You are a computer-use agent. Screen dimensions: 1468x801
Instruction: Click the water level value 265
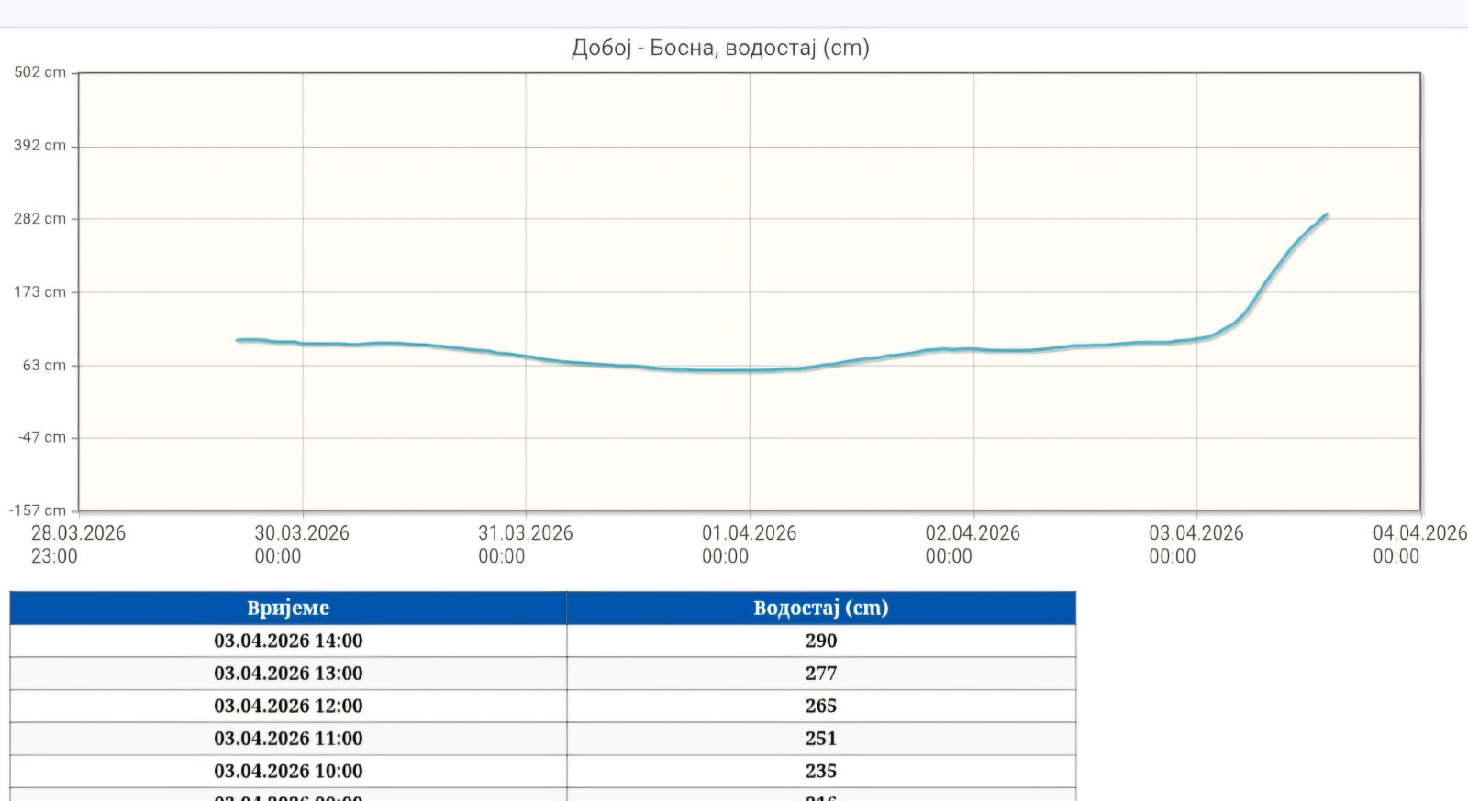tap(820, 706)
